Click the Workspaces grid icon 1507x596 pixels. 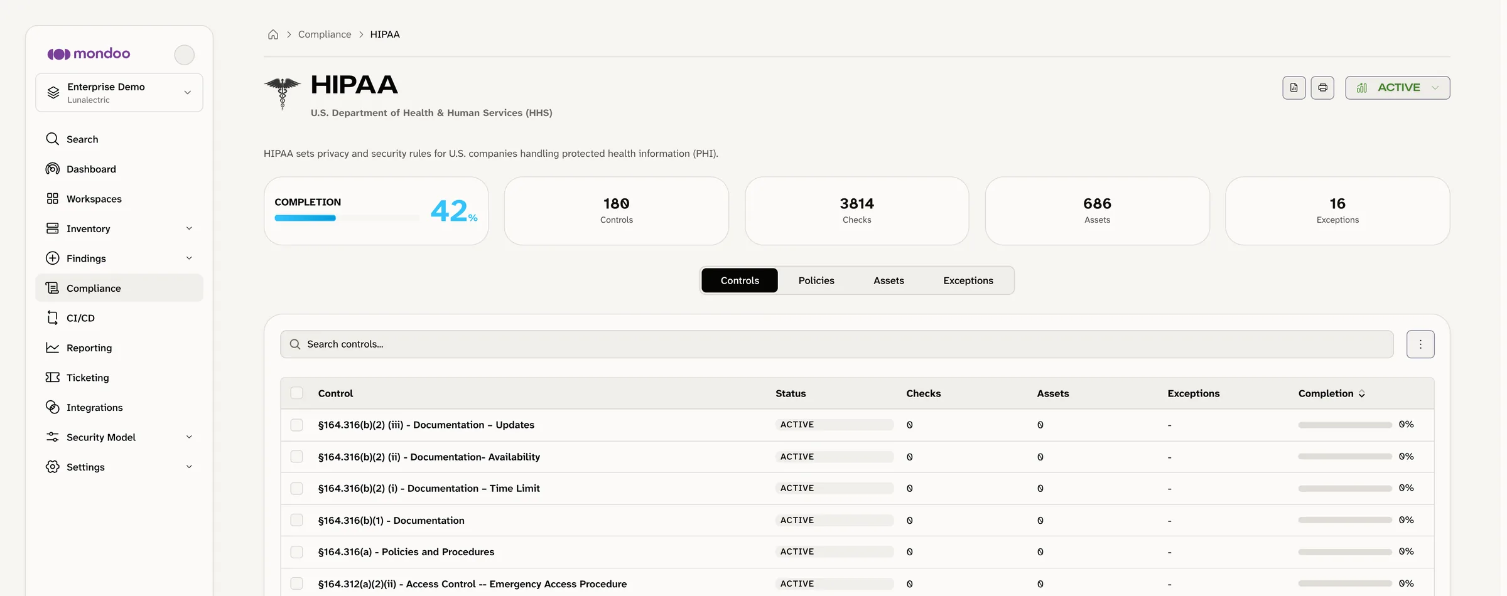53,198
